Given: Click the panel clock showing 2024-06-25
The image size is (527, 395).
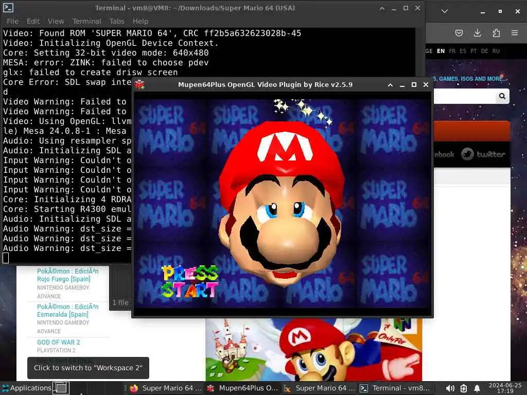Looking at the screenshot, I should pos(505,388).
